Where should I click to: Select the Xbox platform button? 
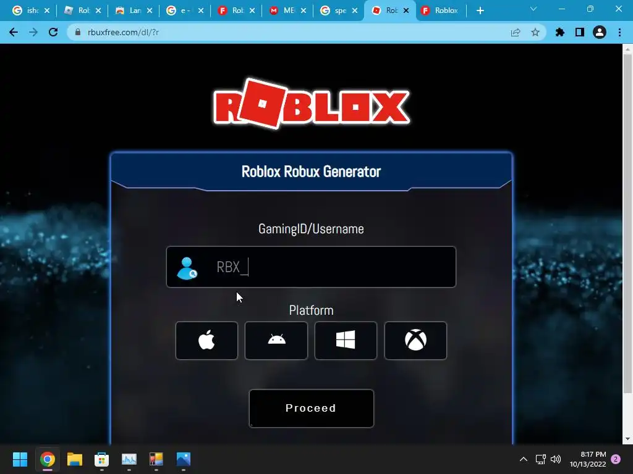[415, 341]
